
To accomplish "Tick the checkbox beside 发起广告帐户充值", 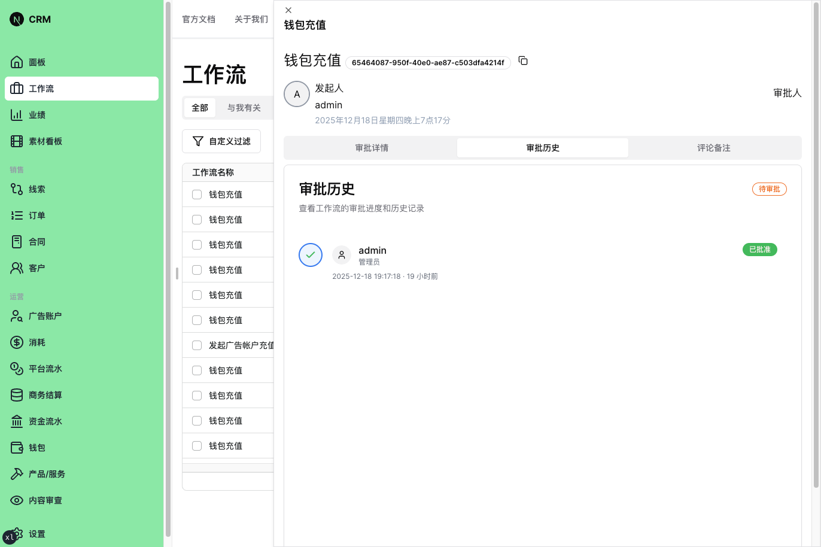I will pos(196,345).
